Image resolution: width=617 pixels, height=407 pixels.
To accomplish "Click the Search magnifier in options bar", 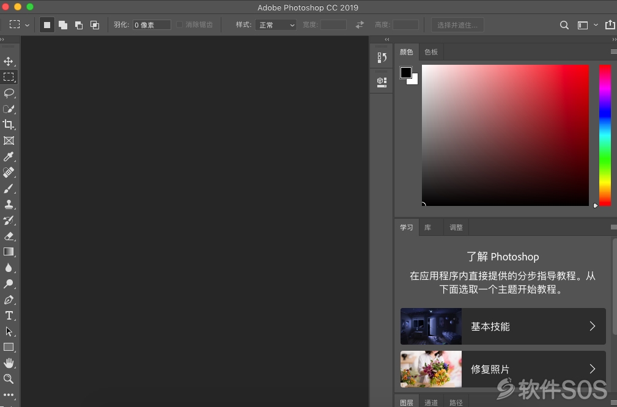I will [564, 25].
